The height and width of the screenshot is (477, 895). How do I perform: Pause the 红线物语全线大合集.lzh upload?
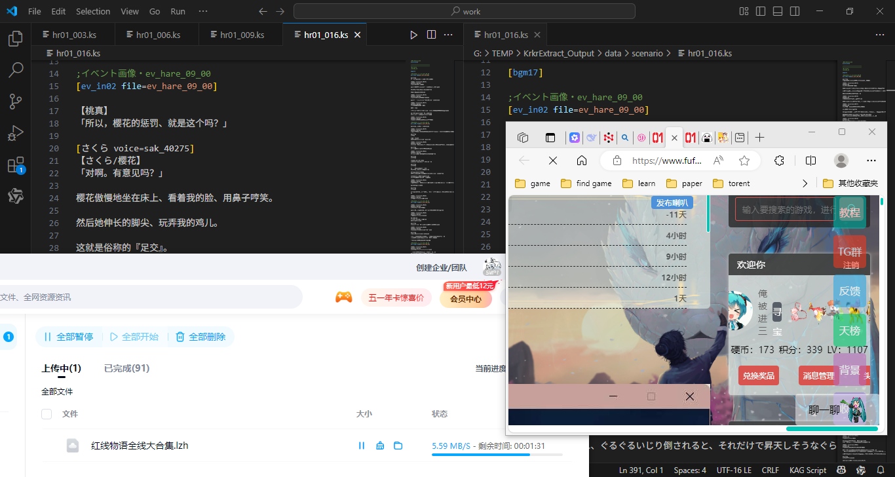[x=362, y=446]
